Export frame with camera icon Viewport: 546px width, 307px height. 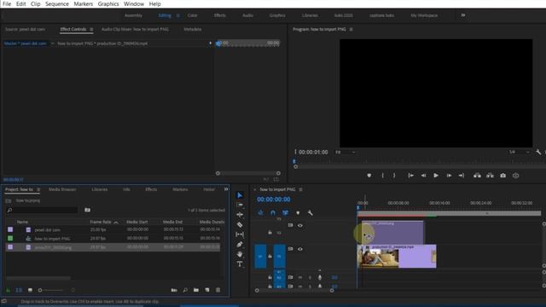point(502,176)
